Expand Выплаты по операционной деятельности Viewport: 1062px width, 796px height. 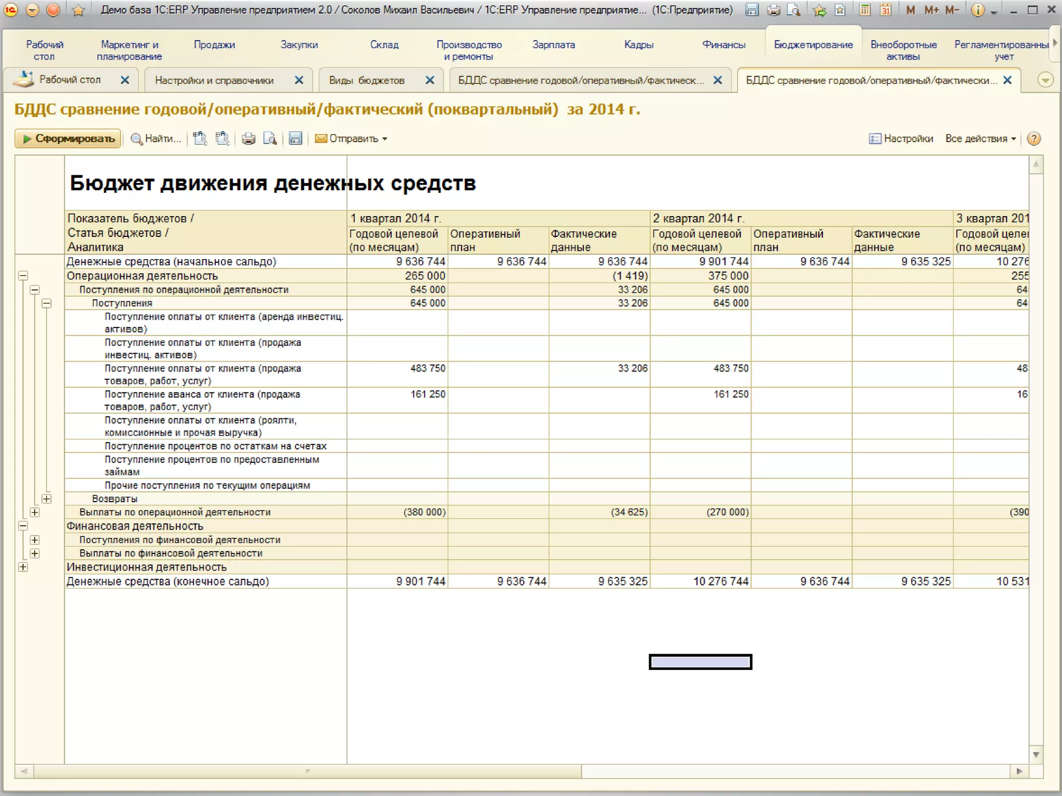(x=35, y=512)
